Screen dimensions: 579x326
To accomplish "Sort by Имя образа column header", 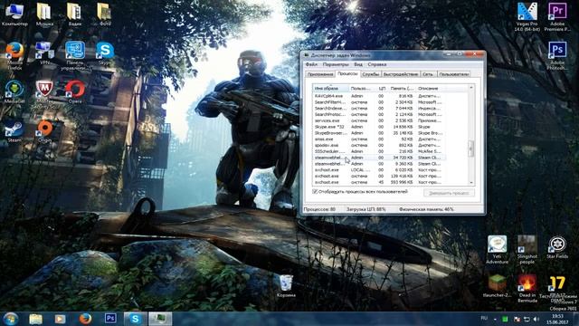I will [330, 89].
